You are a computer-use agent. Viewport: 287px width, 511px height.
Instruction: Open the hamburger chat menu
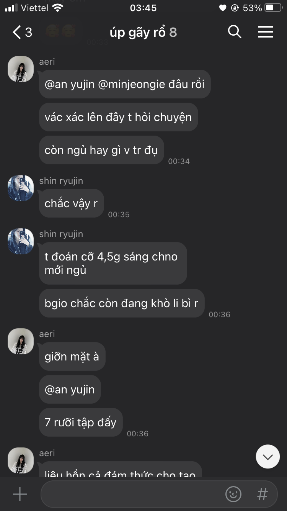point(266,32)
